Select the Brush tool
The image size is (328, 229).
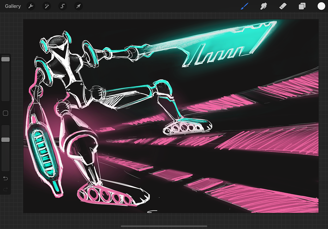click(245, 6)
